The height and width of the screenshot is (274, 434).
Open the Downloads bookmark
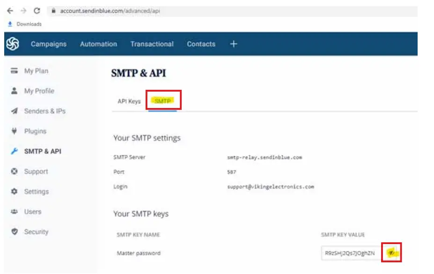25,24
